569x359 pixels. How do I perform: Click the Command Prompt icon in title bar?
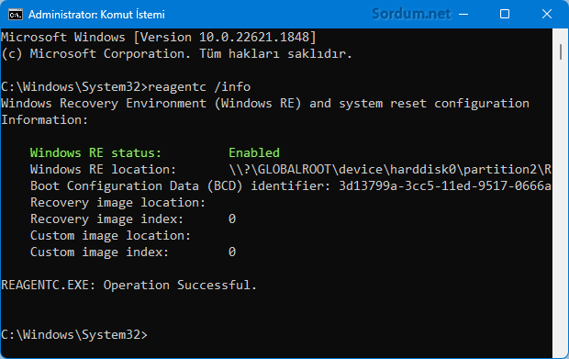[16, 15]
